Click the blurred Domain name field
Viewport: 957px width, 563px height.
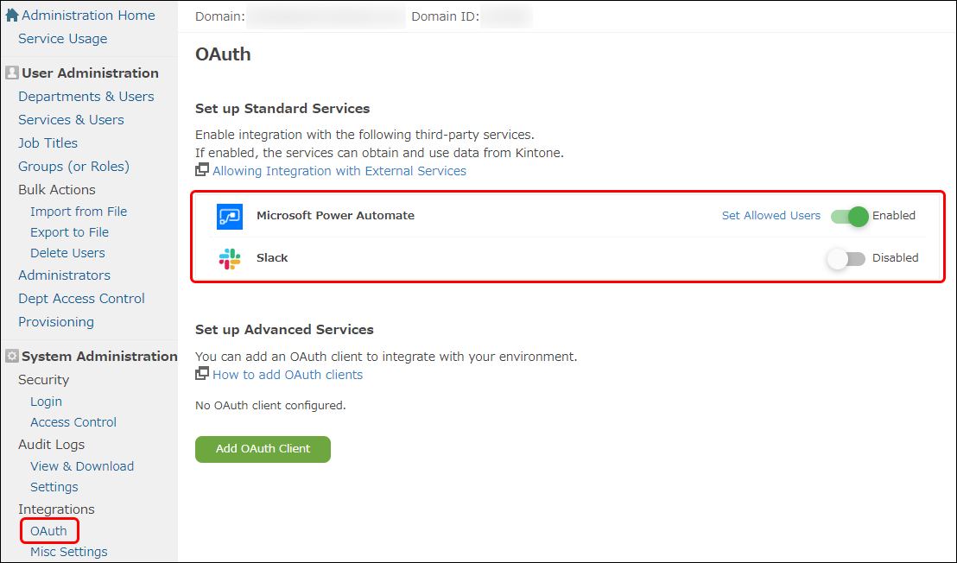tap(325, 16)
